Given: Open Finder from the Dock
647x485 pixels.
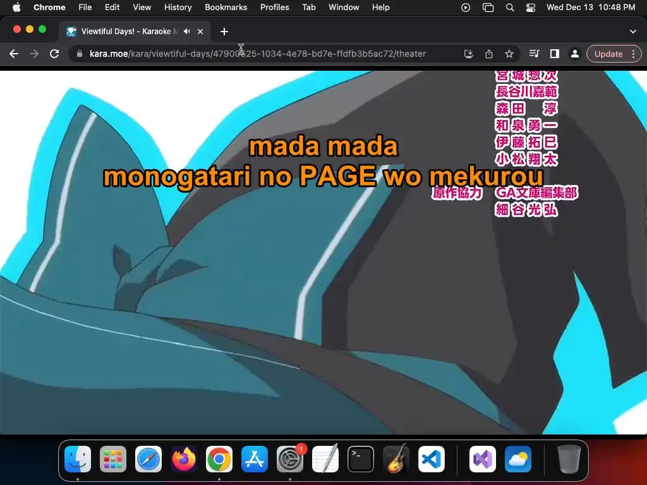Looking at the screenshot, I should click(x=78, y=459).
